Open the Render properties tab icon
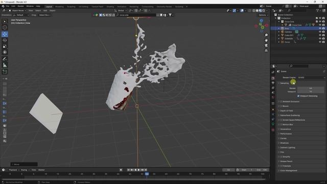This screenshot has width=327, height=184. point(273,78)
